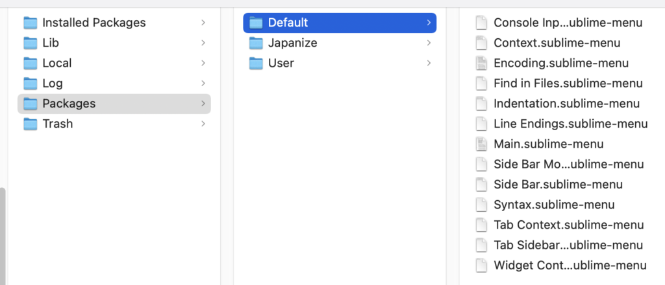Viewport: 665px width, 285px height.
Task: Click the Lib folder icon
Action: [x=31, y=43]
